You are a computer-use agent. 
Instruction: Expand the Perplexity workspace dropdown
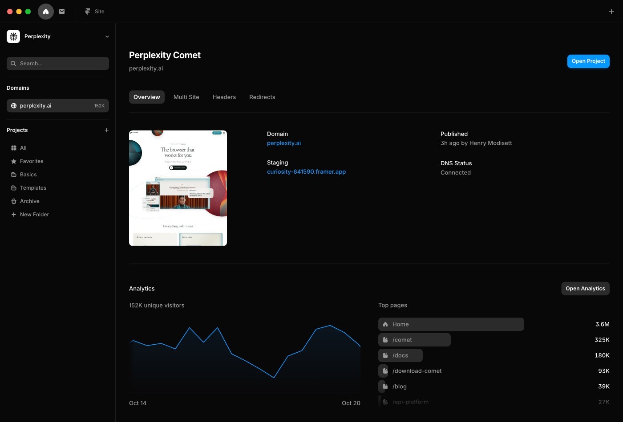coord(107,36)
